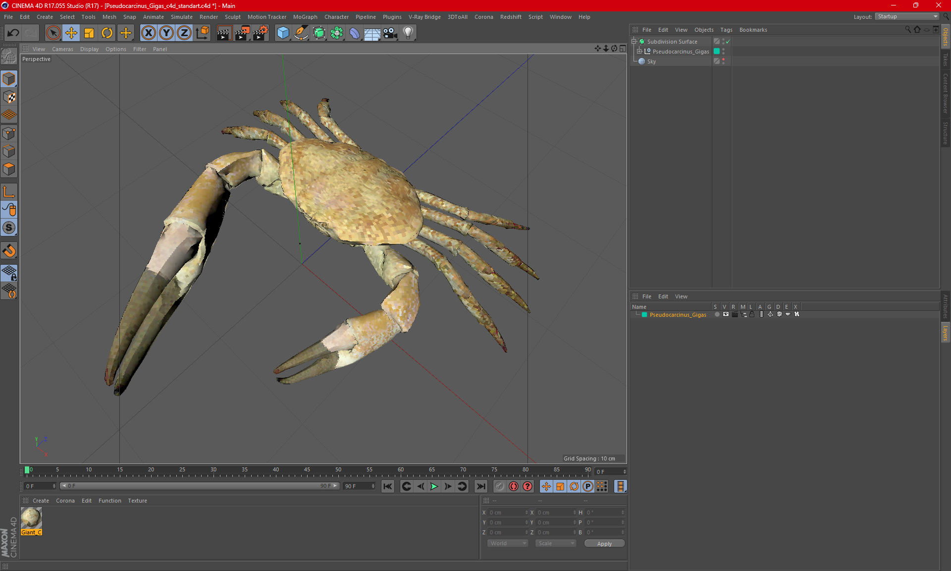
Task: Select the Sky object in tree
Action: [651, 61]
